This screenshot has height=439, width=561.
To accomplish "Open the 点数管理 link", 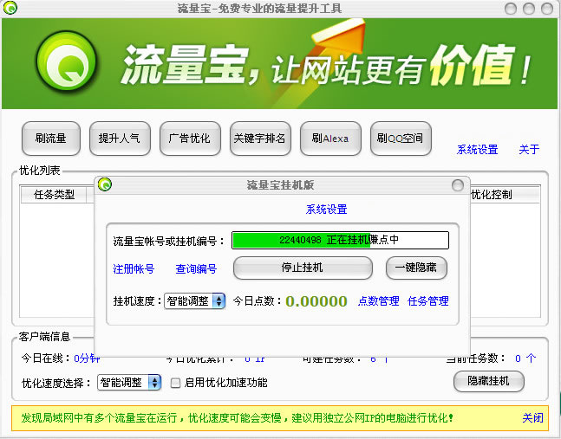I will point(379,300).
